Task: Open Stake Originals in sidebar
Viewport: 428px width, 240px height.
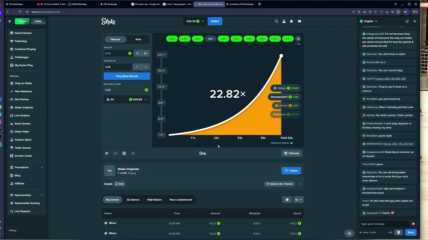Action: [24, 107]
